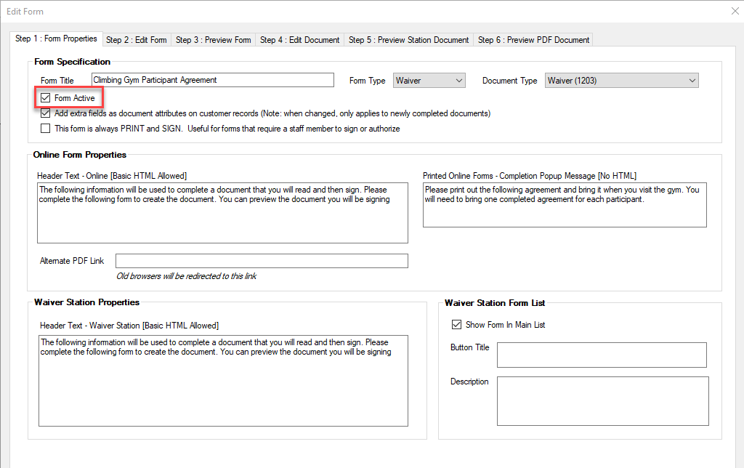Uncheck Add extra fields as document attributes

46,113
